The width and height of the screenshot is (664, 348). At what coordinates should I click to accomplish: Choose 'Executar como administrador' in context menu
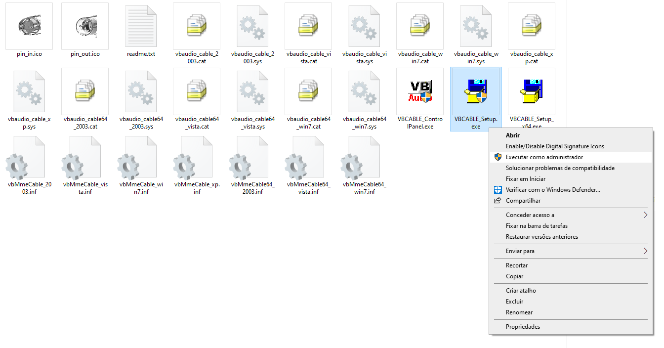point(544,157)
